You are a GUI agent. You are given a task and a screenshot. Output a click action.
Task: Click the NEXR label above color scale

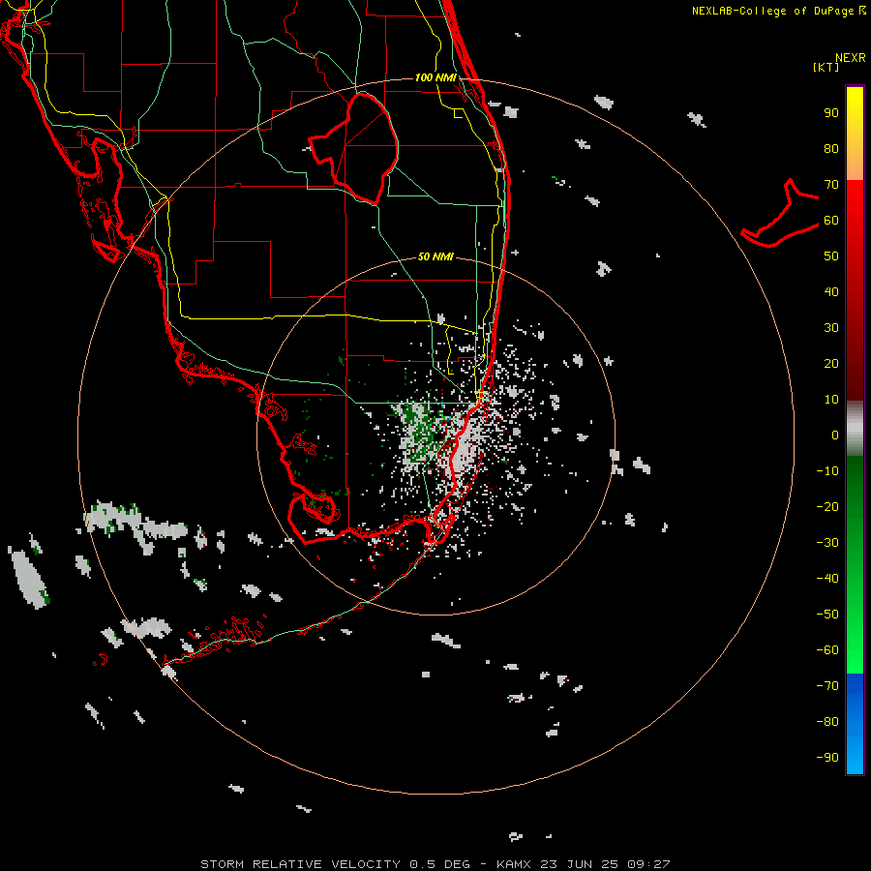tap(851, 58)
